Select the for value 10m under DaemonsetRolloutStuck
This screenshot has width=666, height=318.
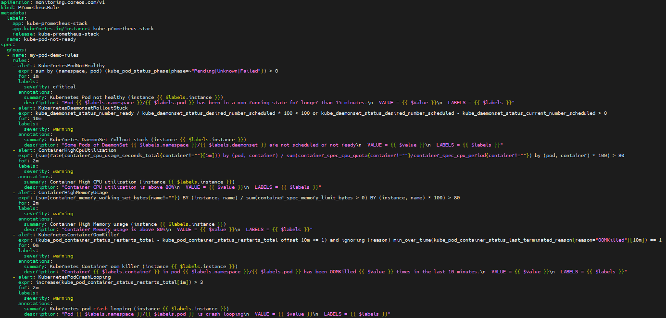click(x=37, y=118)
